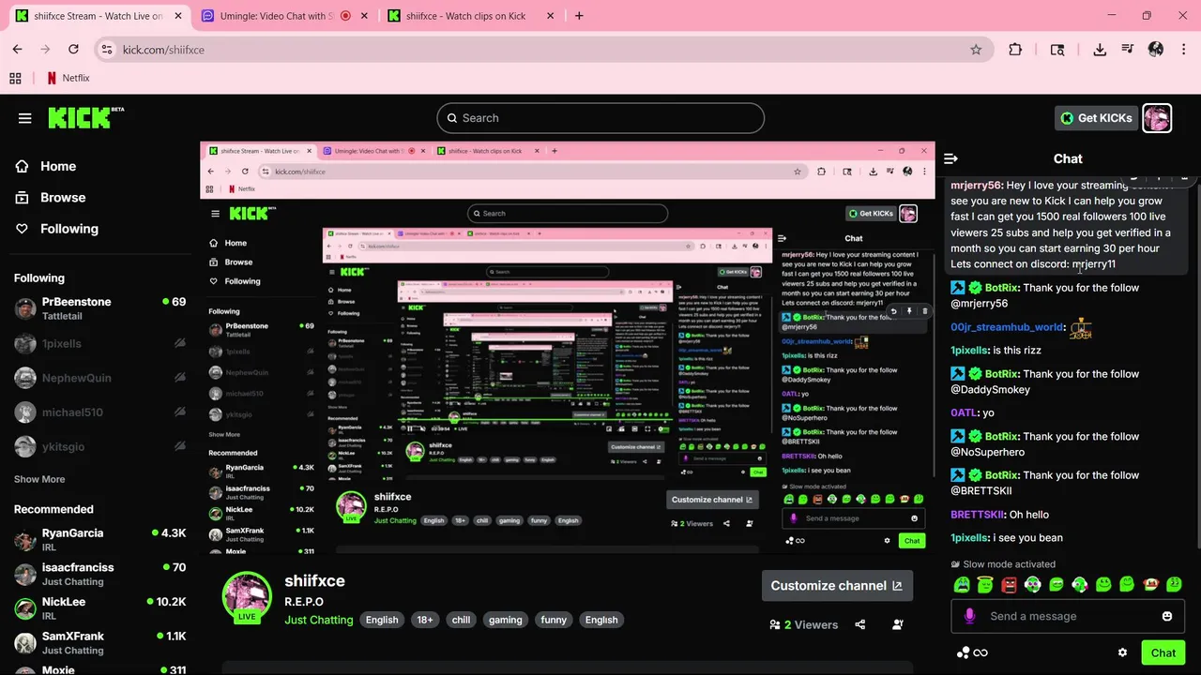The image size is (1201, 675).
Task: Go to Home in sidebar
Action: click(46, 166)
